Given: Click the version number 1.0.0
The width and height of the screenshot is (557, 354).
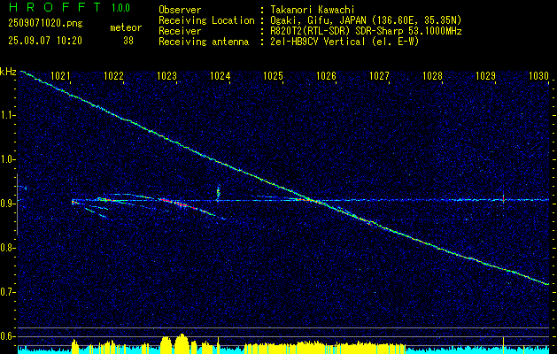Looking at the screenshot, I should point(120,8).
